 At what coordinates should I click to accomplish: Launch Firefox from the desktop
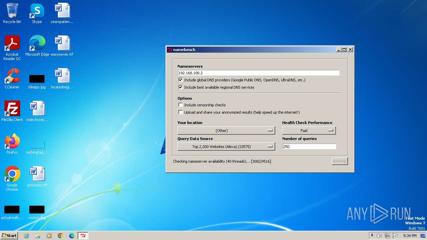[12, 144]
